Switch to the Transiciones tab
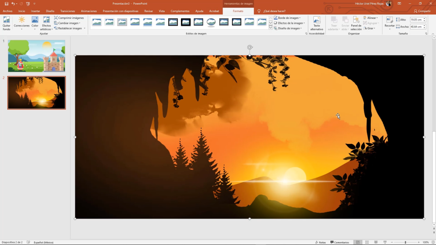The height and width of the screenshot is (245, 436). [68, 11]
